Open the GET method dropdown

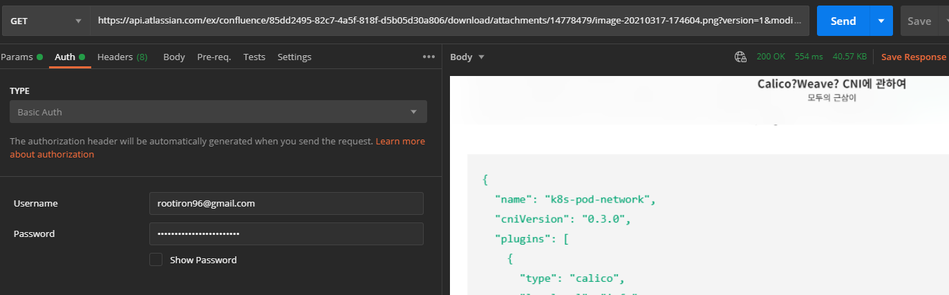click(45, 21)
